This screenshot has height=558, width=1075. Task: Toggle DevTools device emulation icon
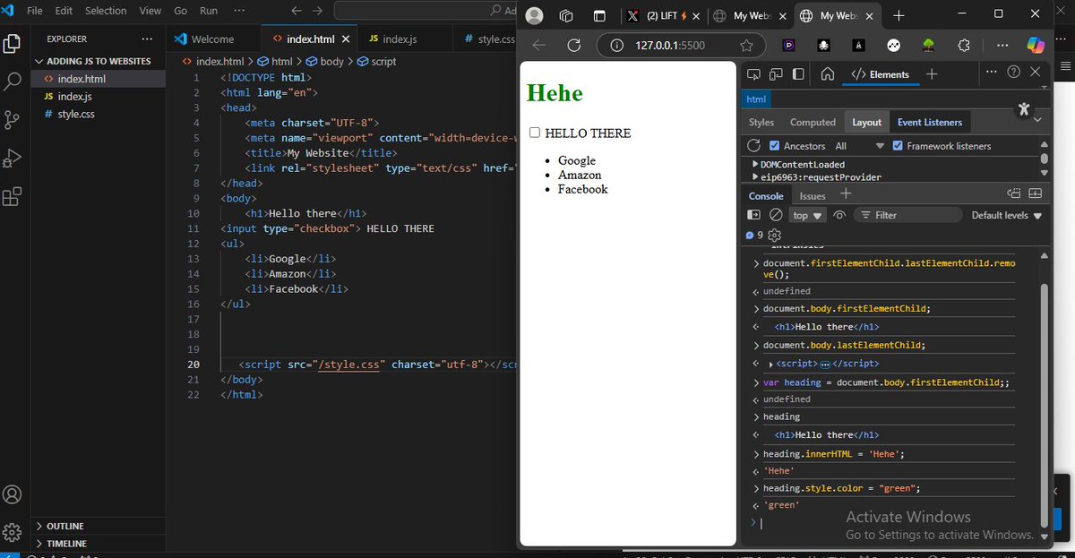[776, 74]
